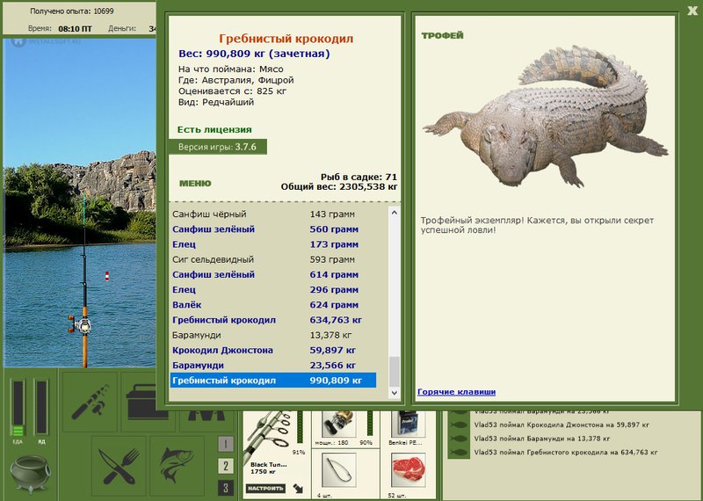
Task: Open the fish catch icon
Action: point(178,466)
